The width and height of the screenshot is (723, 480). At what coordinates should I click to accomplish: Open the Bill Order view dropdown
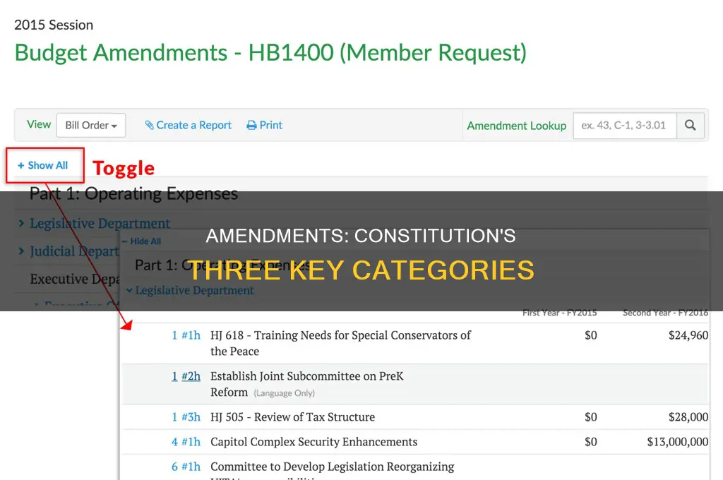coord(91,125)
